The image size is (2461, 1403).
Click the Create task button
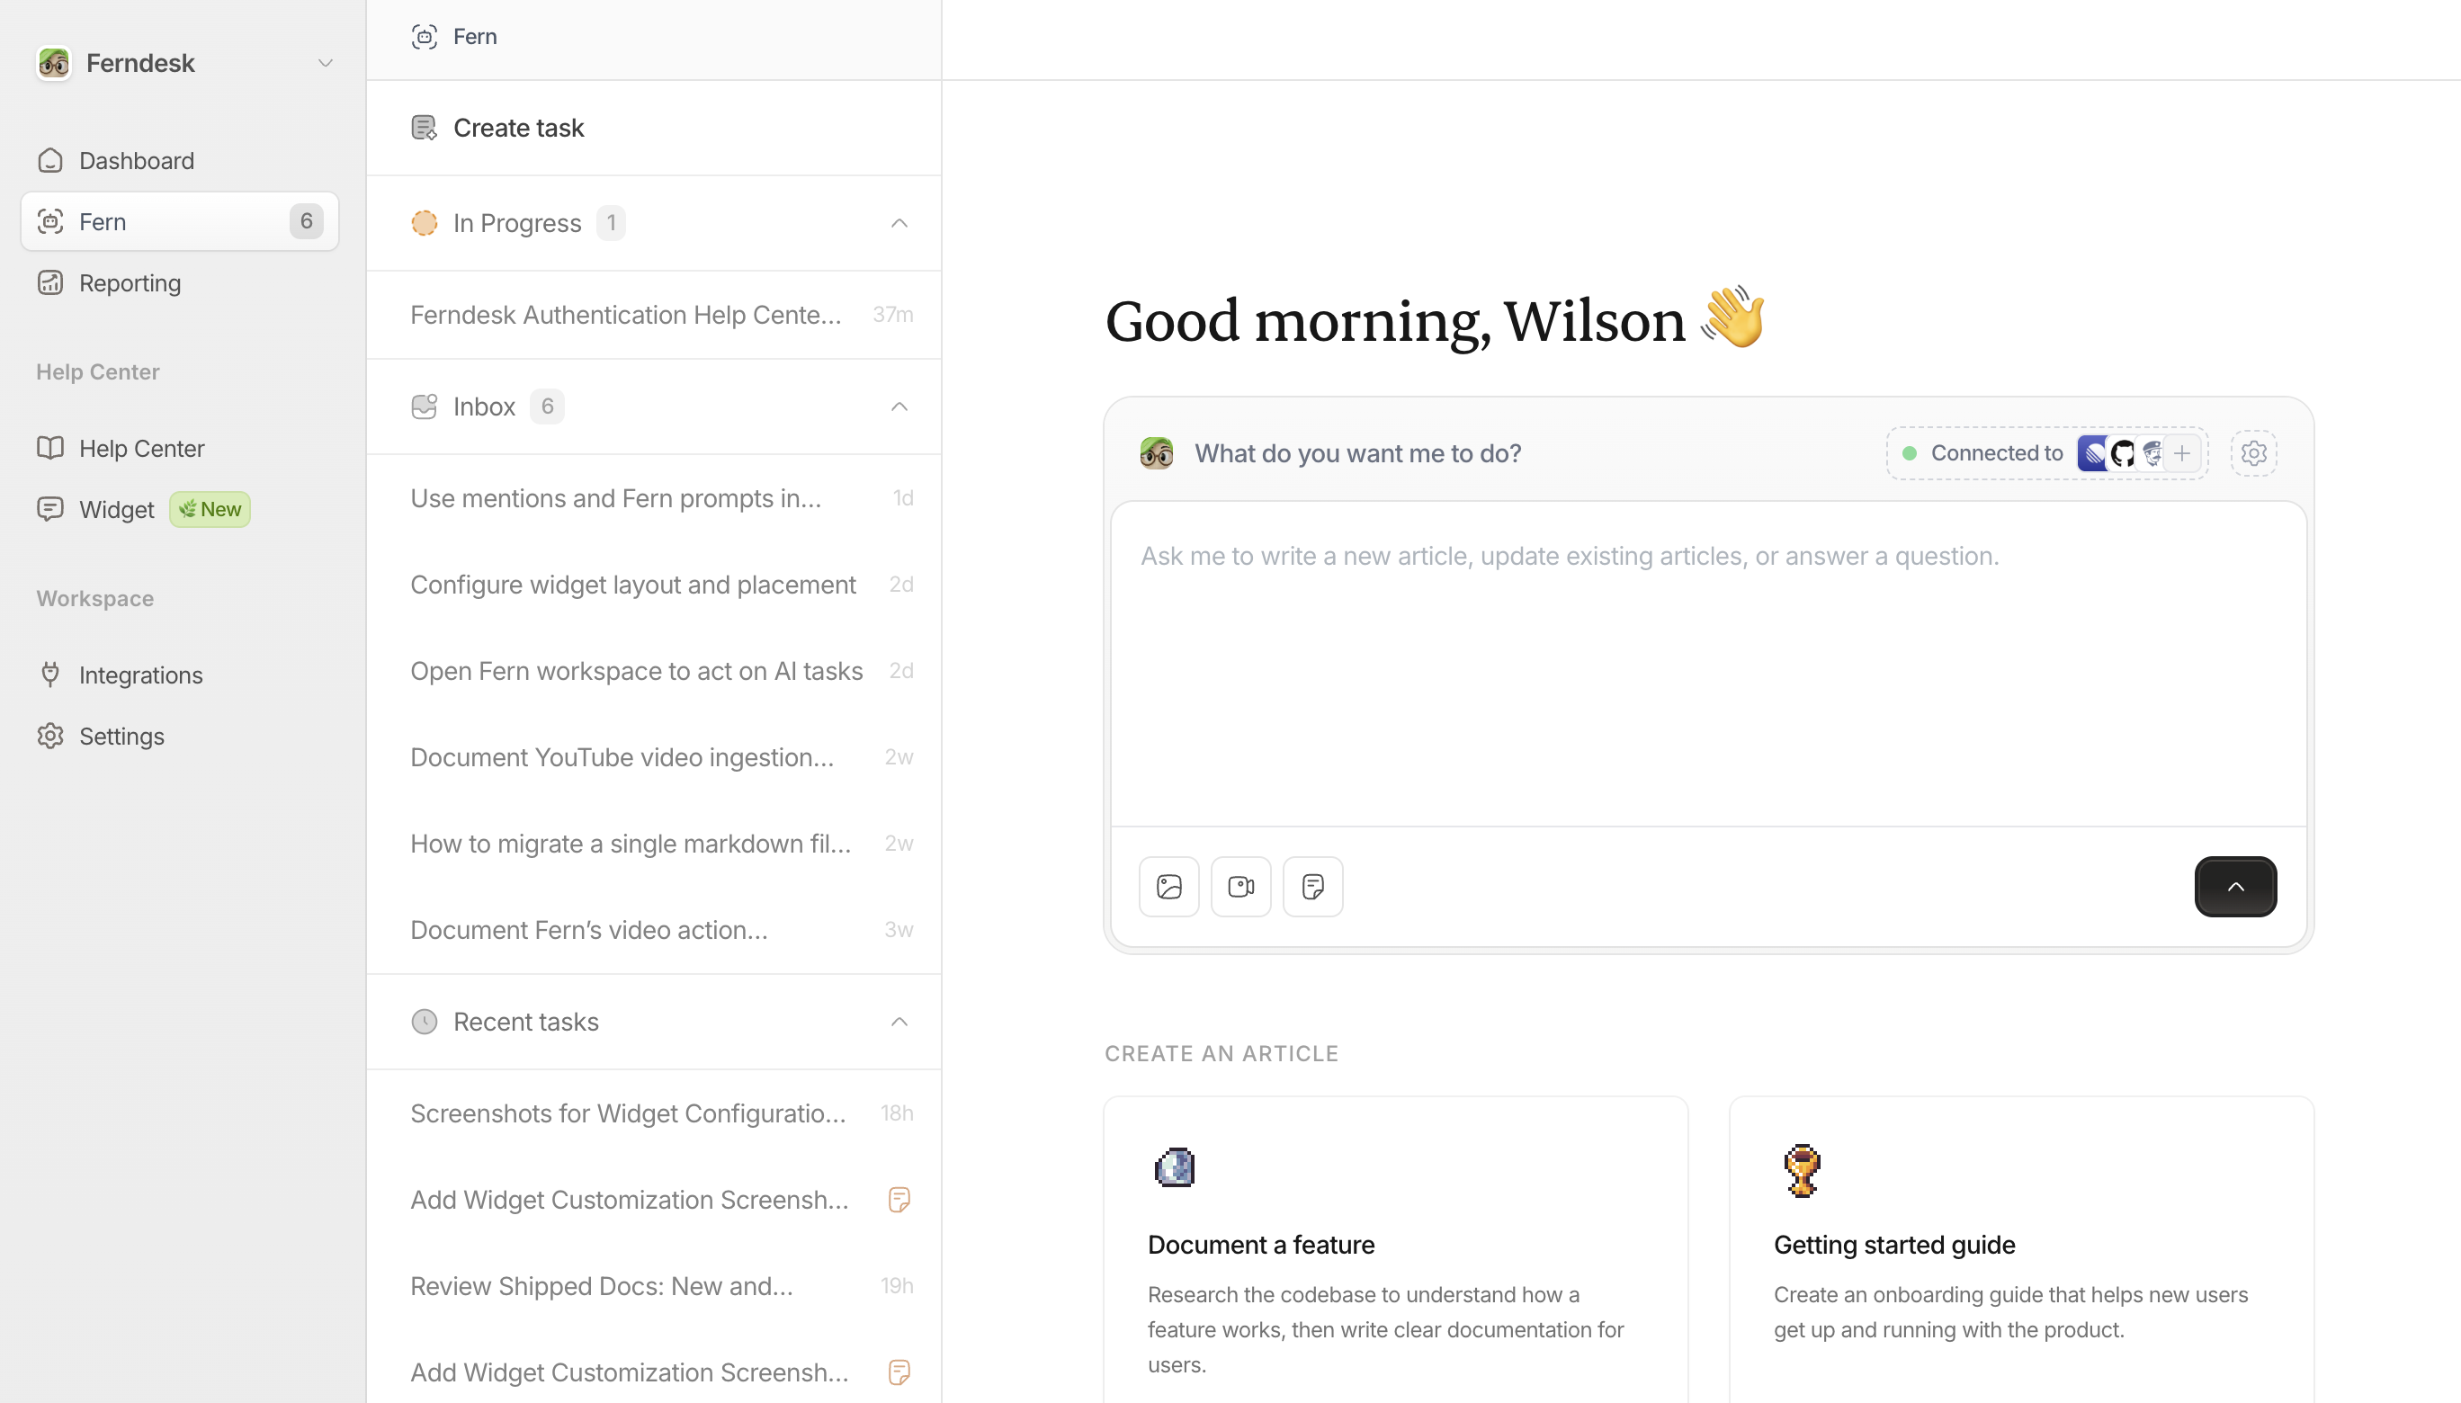click(x=518, y=128)
